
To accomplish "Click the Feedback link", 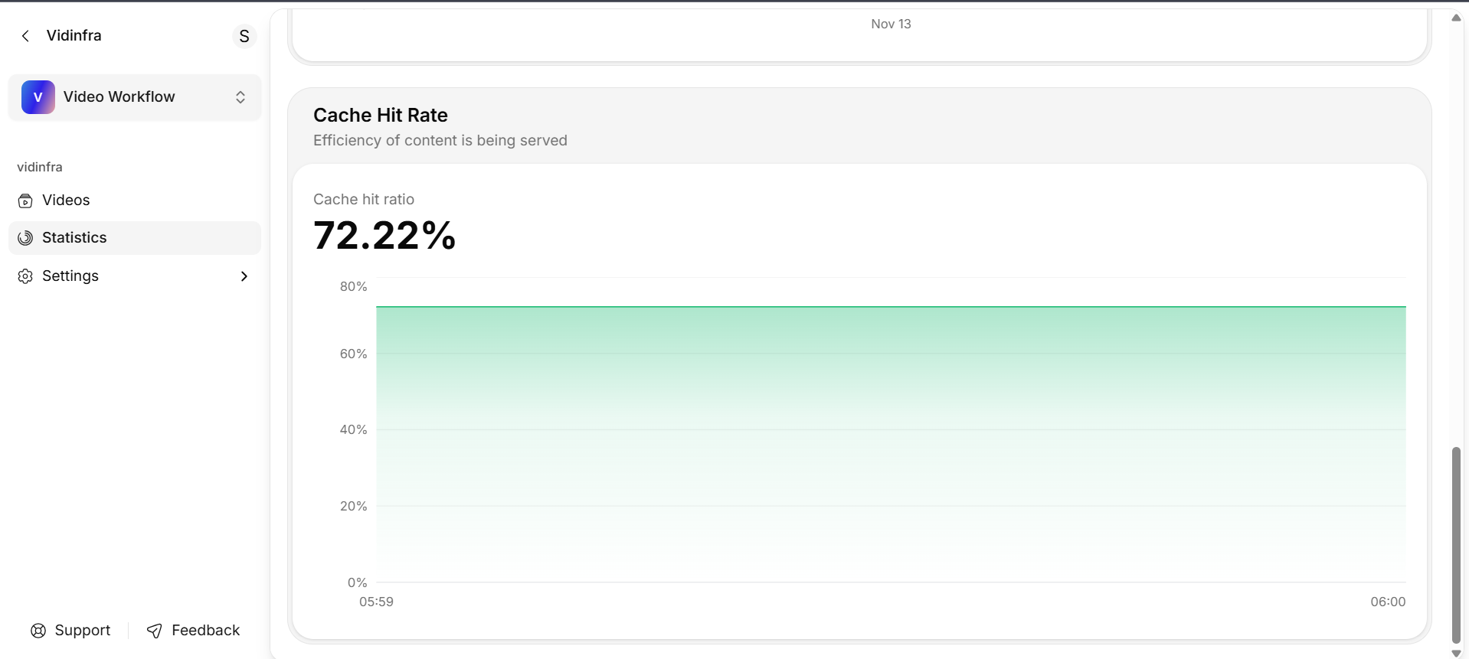I will (205, 630).
